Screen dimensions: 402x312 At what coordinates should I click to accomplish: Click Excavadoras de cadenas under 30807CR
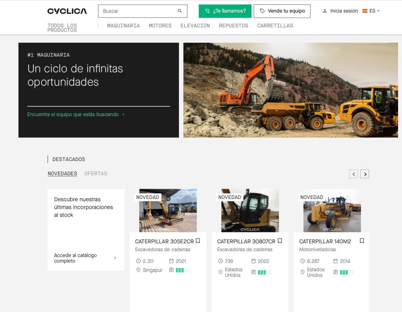coord(245,250)
